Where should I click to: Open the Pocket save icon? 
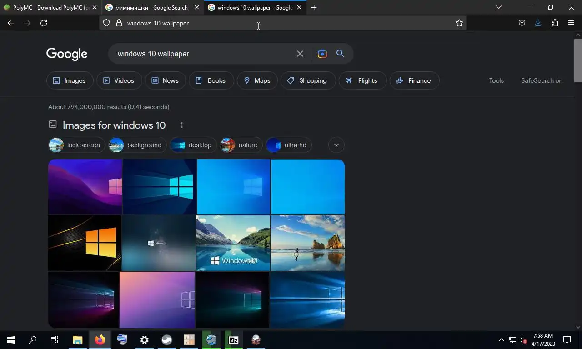click(522, 23)
